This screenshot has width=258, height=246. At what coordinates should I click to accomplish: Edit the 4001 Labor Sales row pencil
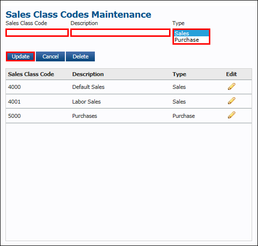[231, 101]
